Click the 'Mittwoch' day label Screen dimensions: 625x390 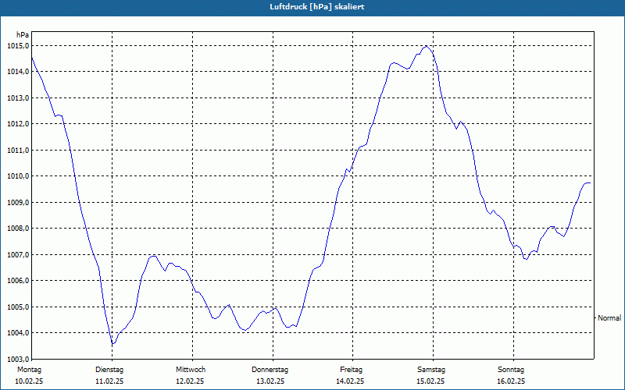191,370
